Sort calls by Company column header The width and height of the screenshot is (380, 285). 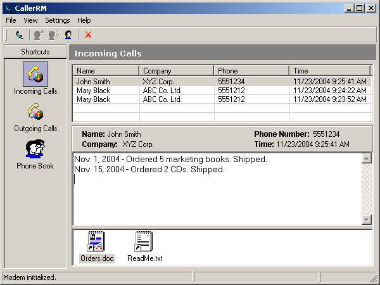point(177,71)
